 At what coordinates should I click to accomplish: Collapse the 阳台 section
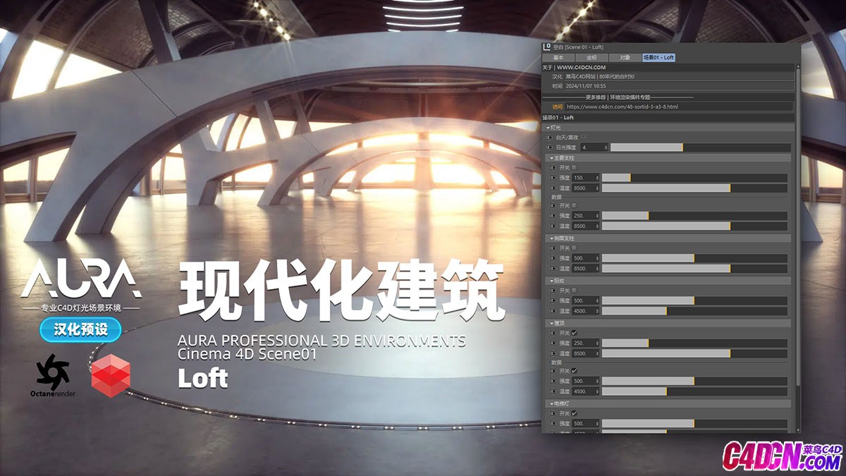pos(551,281)
